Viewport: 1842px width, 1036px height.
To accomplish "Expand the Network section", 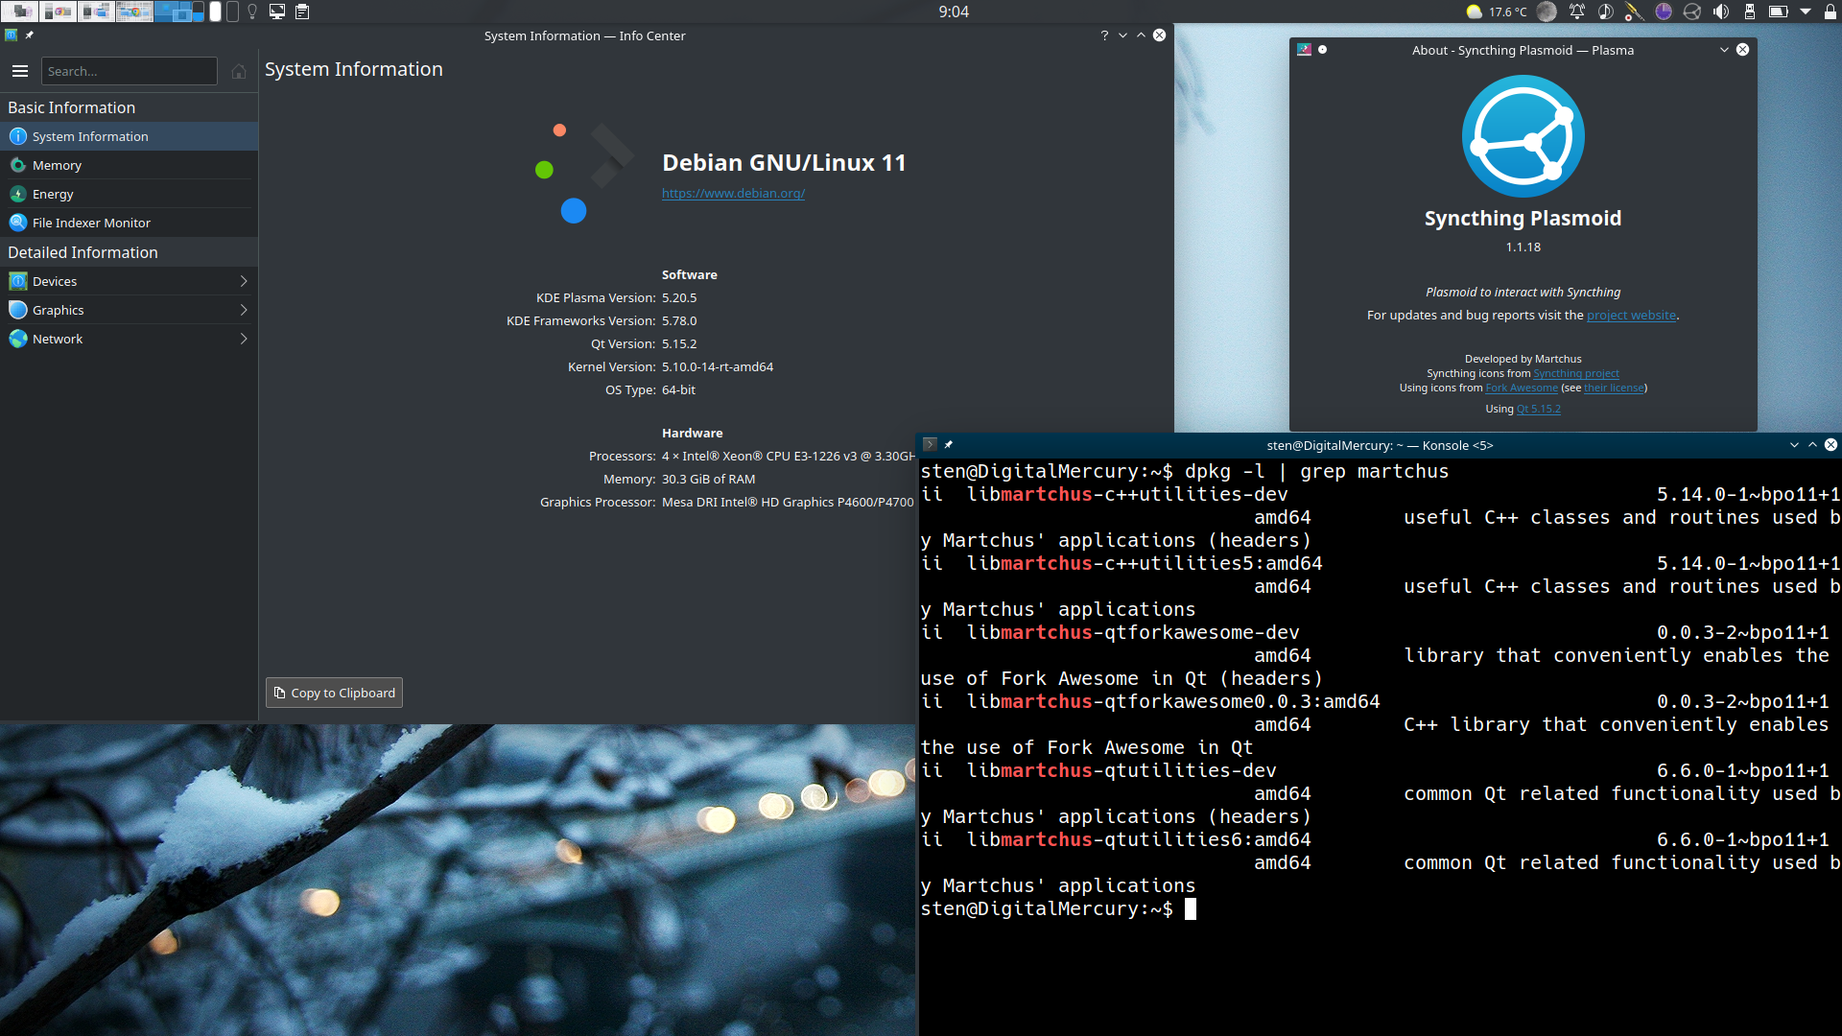I will [x=244, y=338].
